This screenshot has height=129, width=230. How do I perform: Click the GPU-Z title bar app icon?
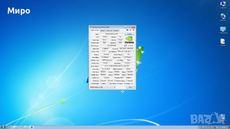91,27
